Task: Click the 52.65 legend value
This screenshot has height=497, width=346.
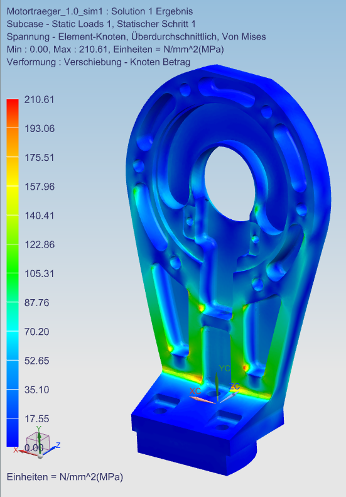Action: click(37, 361)
